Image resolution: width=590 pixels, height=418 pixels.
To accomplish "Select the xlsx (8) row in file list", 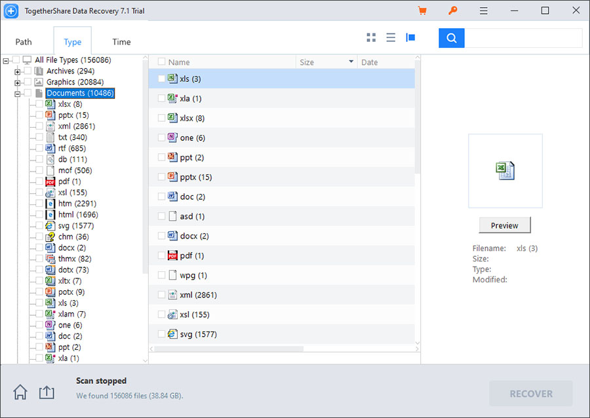I will coord(281,118).
